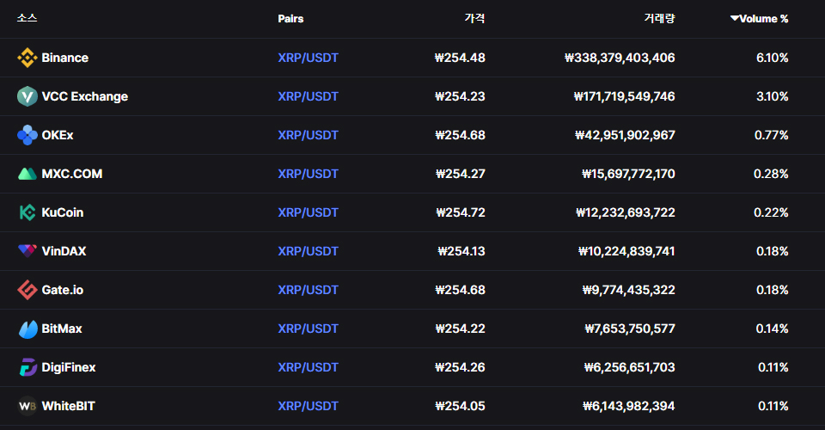Image resolution: width=825 pixels, height=430 pixels.
Task: Toggle sort arrow beside Volume %
Action: (x=735, y=18)
